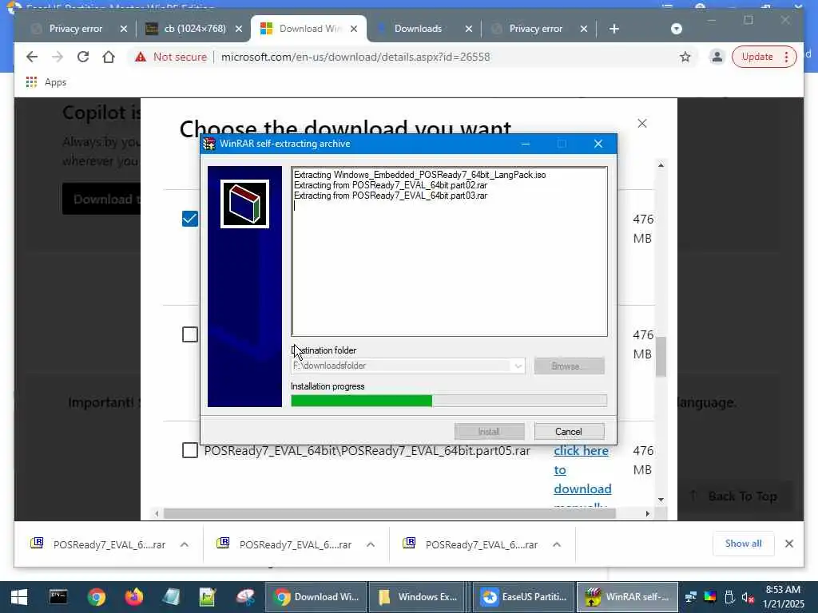The width and height of the screenshot is (818, 613).
Task: Launch Command Prompt from the taskbar
Action: point(58,597)
